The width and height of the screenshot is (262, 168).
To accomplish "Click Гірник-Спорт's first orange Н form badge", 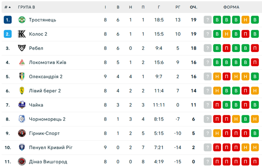I will 217,133.
